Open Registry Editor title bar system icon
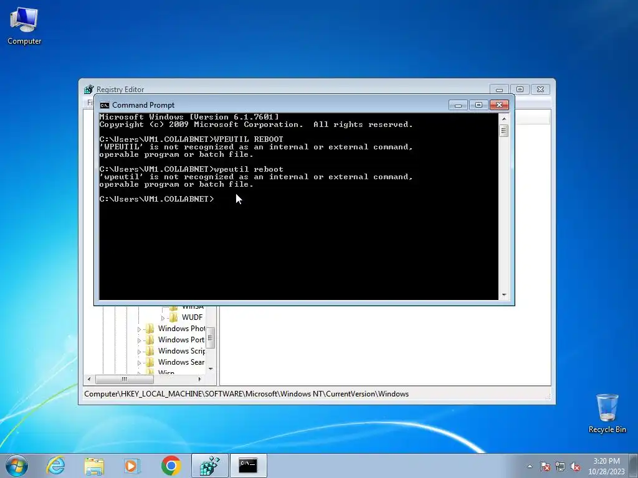 88,90
